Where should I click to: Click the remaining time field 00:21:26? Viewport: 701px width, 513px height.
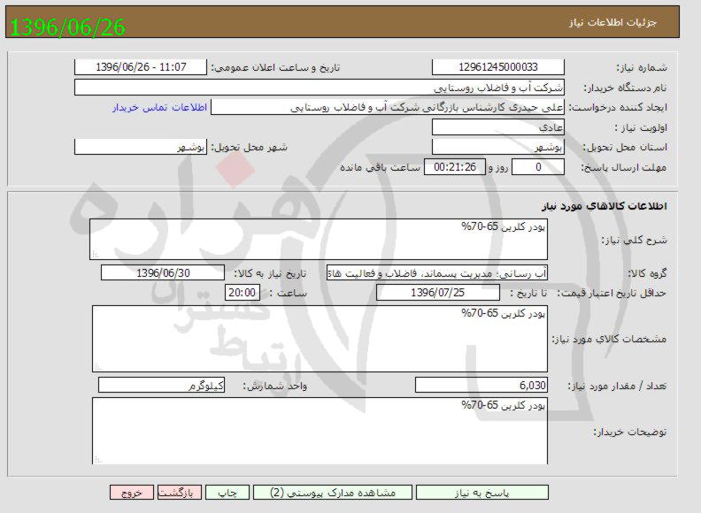tap(455, 167)
